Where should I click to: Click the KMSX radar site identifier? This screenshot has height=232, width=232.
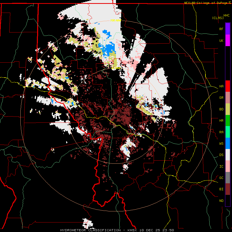tap(133, 230)
